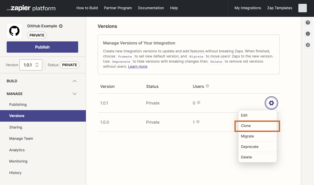
Task: Click the help question mark icon
Action: click(308, 22)
